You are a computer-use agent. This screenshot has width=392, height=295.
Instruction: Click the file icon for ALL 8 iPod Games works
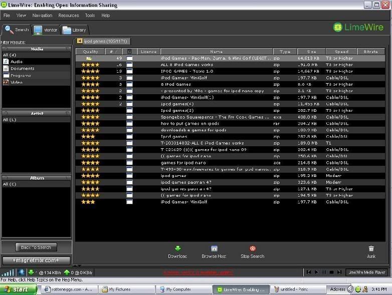point(129,65)
